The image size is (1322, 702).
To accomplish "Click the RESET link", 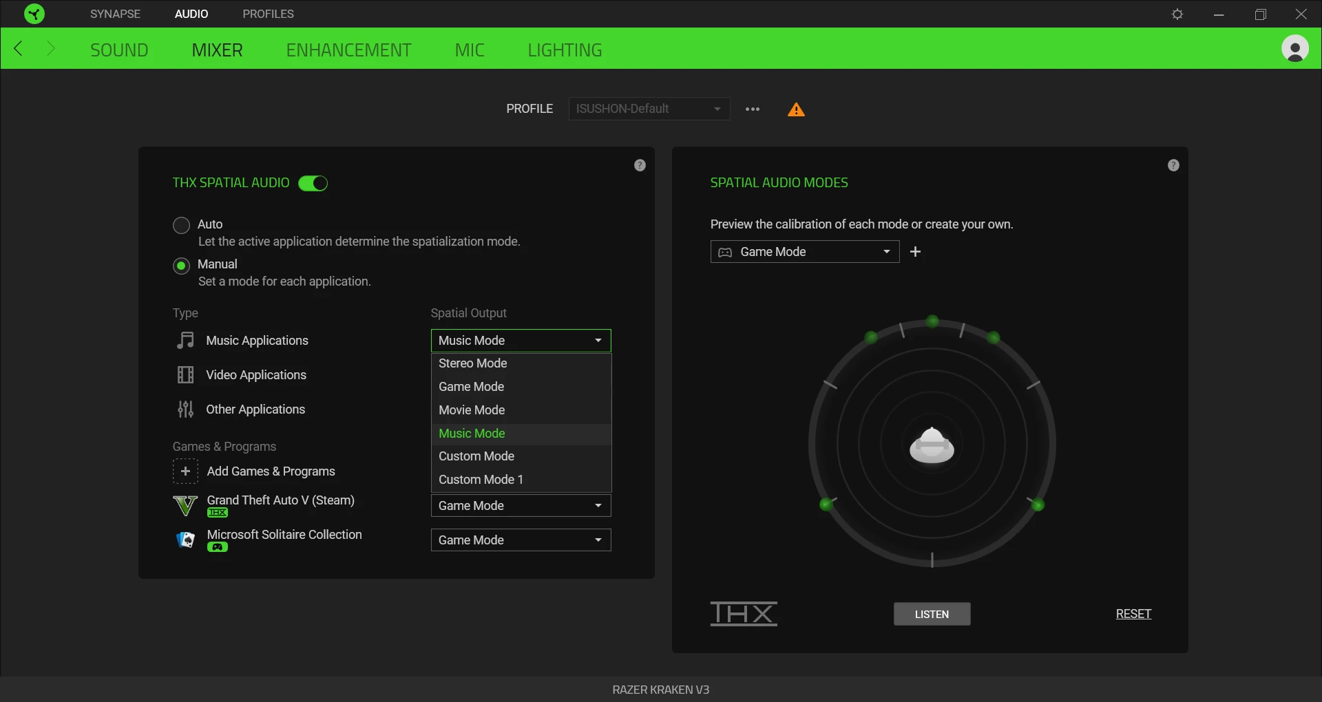I will [x=1133, y=614].
